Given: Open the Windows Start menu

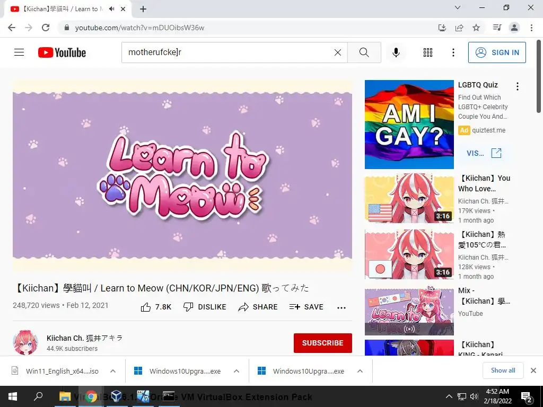Looking at the screenshot, I should (x=13, y=396).
